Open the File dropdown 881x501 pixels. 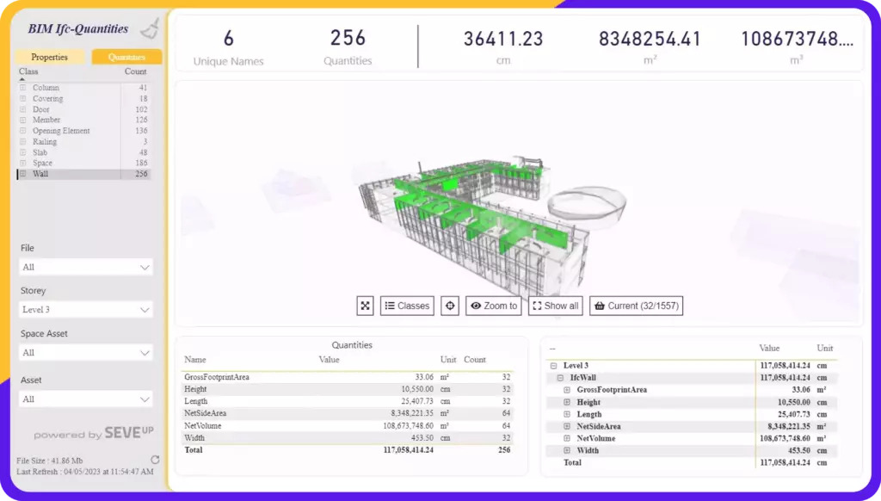coord(86,268)
